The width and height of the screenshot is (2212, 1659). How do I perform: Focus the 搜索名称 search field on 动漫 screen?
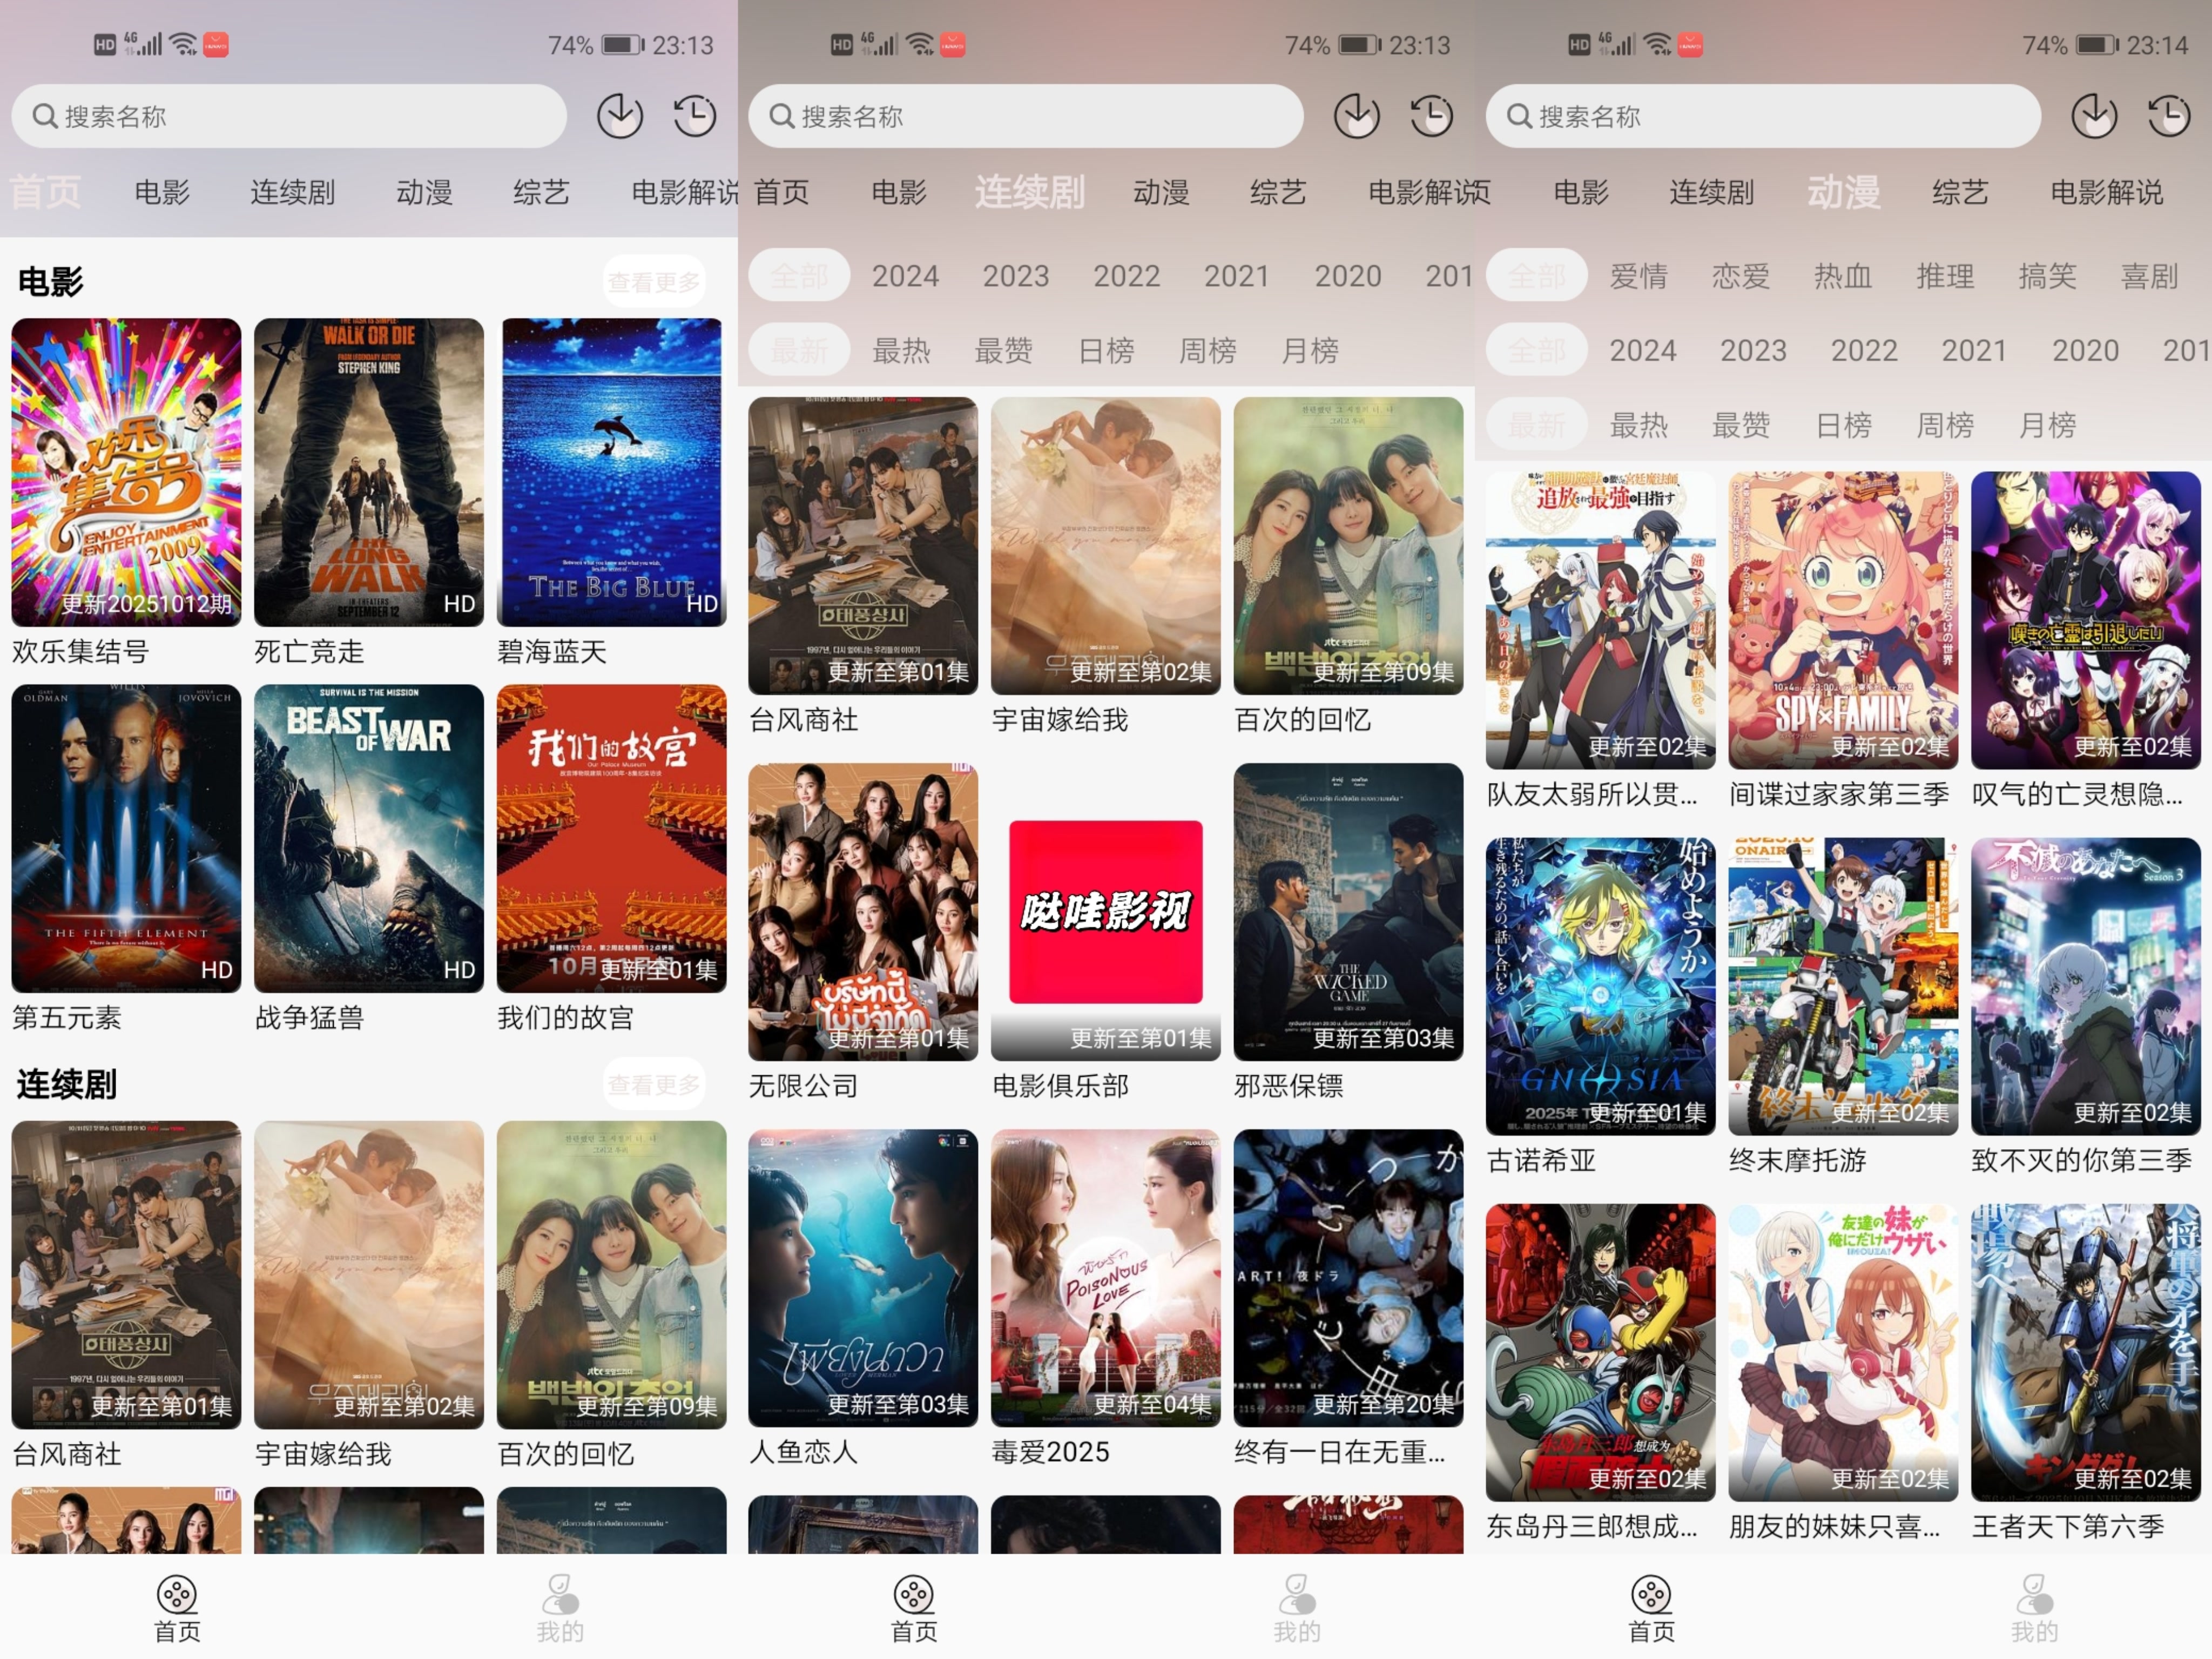pos(1760,116)
